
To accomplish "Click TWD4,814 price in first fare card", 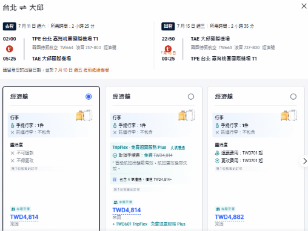I will coord(24,217).
